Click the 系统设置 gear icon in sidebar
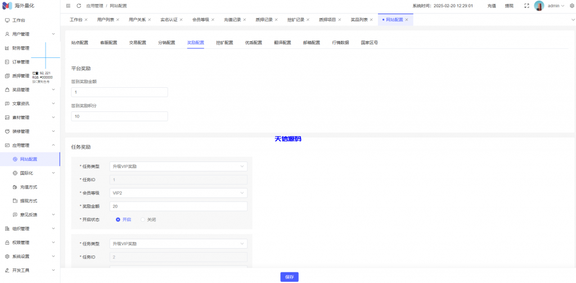Image resolution: width=576 pixels, height=283 pixels. pos(7,257)
